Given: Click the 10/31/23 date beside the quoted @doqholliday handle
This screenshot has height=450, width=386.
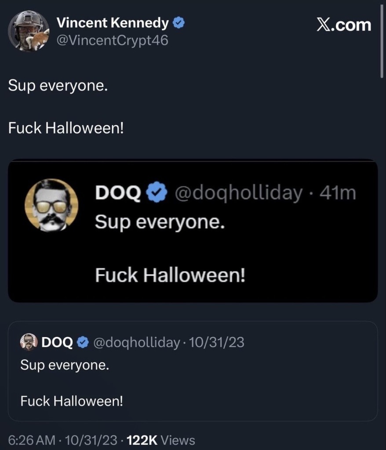Looking at the screenshot, I should coord(216,342).
